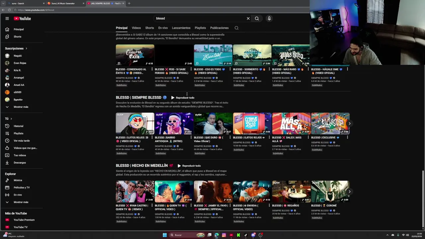Click in the YouTube search field

199,19
